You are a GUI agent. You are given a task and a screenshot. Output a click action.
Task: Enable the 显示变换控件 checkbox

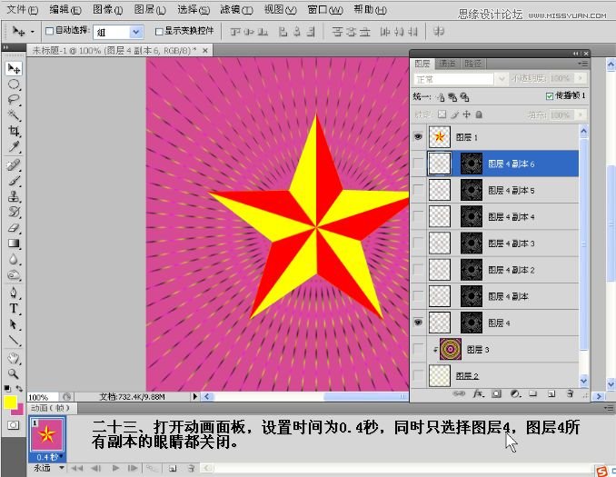(x=159, y=32)
